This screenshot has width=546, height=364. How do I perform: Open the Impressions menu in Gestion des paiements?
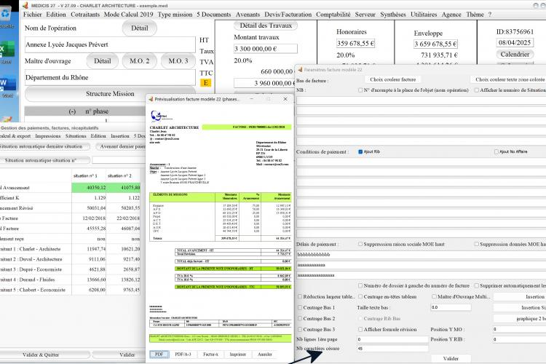(48, 136)
